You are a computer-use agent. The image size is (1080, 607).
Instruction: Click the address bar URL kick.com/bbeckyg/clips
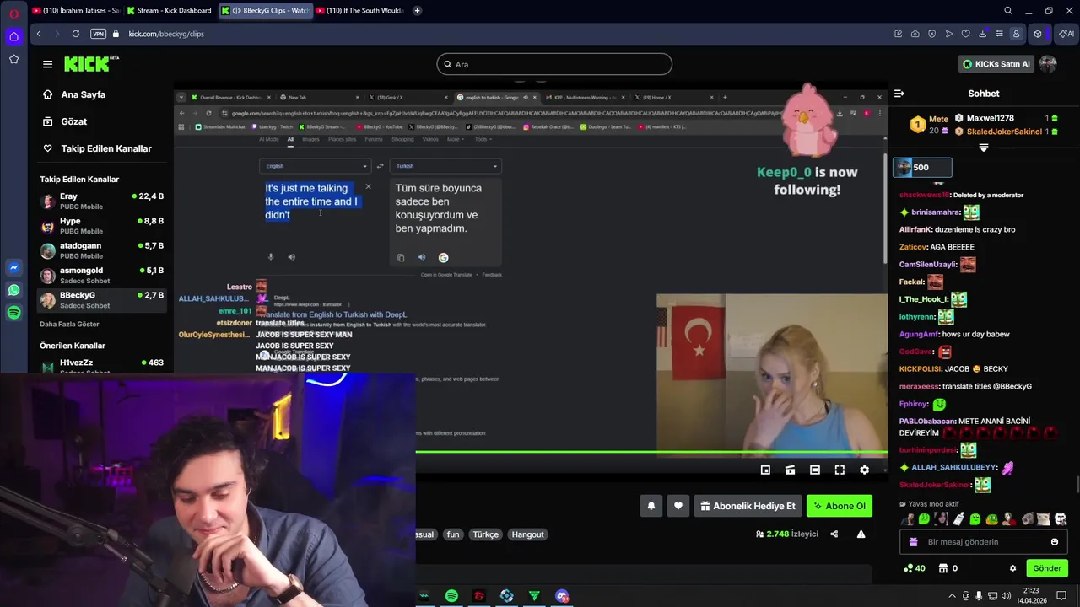[x=166, y=34]
